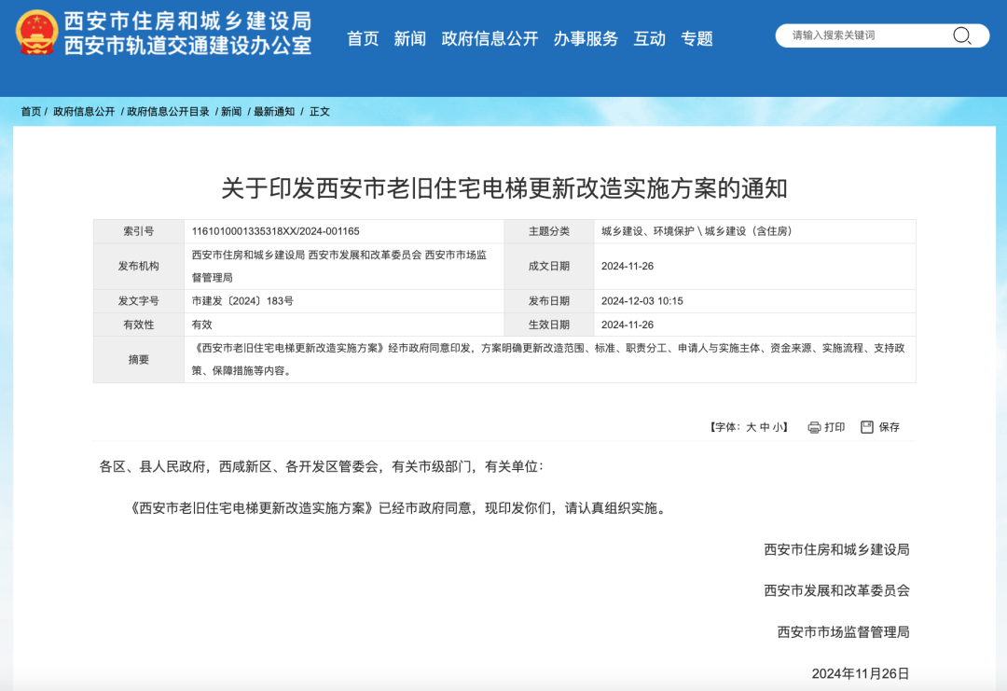Open the 办事服务 navigation menu
1007x691 pixels.
pyautogui.click(x=585, y=38)
